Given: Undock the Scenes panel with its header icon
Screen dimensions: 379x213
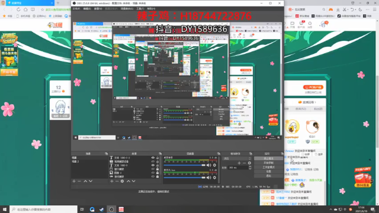Looking at the screenshot, I should (107, 154).
